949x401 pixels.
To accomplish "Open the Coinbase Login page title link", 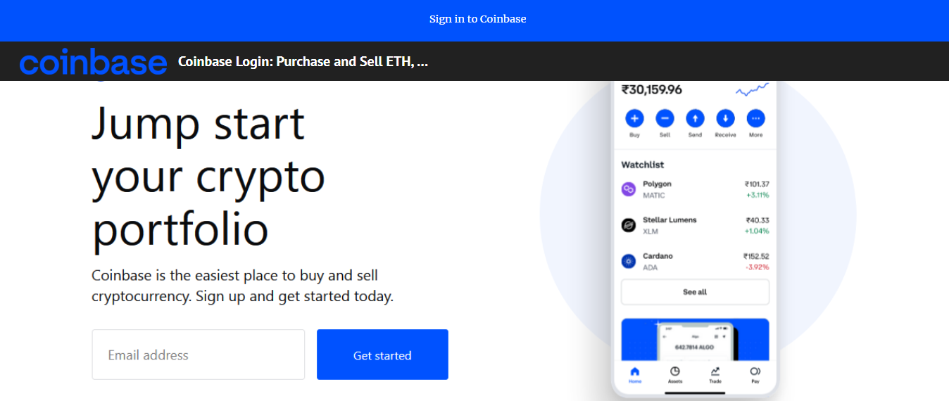I will (303, 62).
